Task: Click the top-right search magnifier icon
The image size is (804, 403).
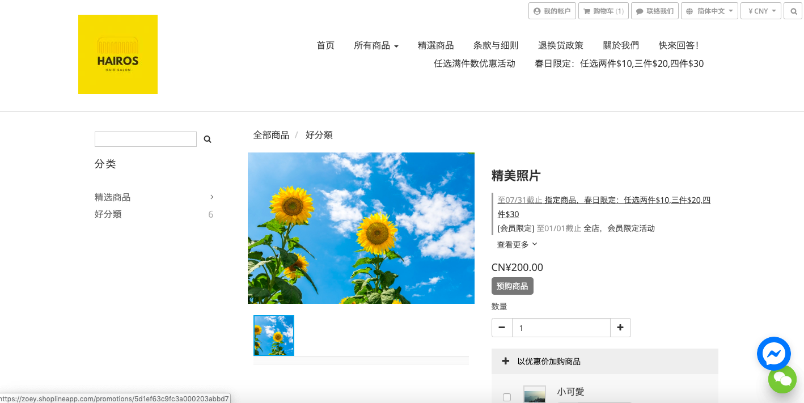Action: click(x=793, y=11)
